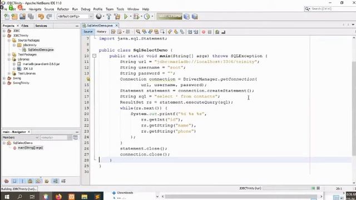Click the Build Project hammer icon
The width and height of the screenshot is (356, 200).
point(109,17)
